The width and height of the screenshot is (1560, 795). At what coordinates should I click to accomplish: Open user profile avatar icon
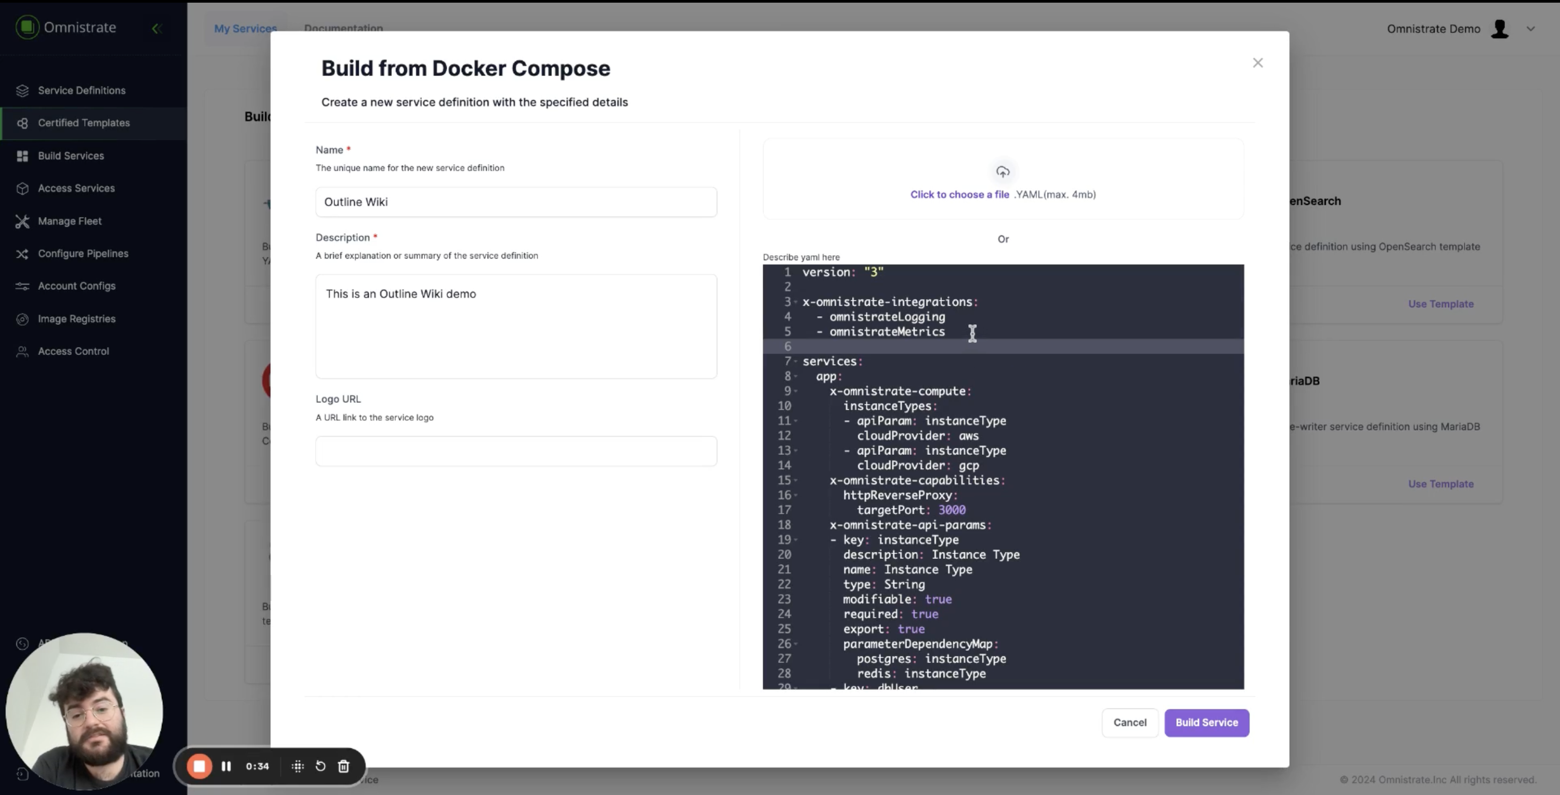point(1500,29)
